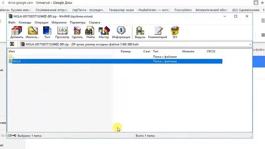The height and width of the screenshot is (149, 265).
Task: Run the Тест (Test) archive tool
Action: (x=47, y=32)
